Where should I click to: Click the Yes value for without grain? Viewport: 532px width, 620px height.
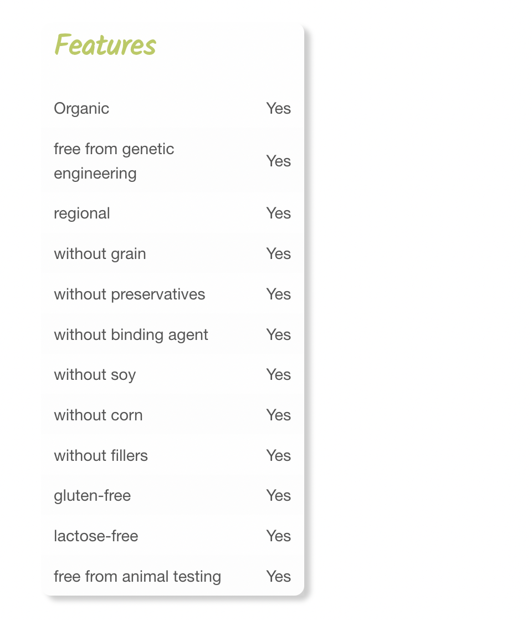(278, 254)
